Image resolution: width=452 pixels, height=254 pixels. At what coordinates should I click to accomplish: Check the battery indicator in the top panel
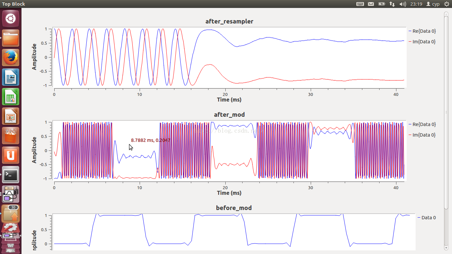pos(382,4)
